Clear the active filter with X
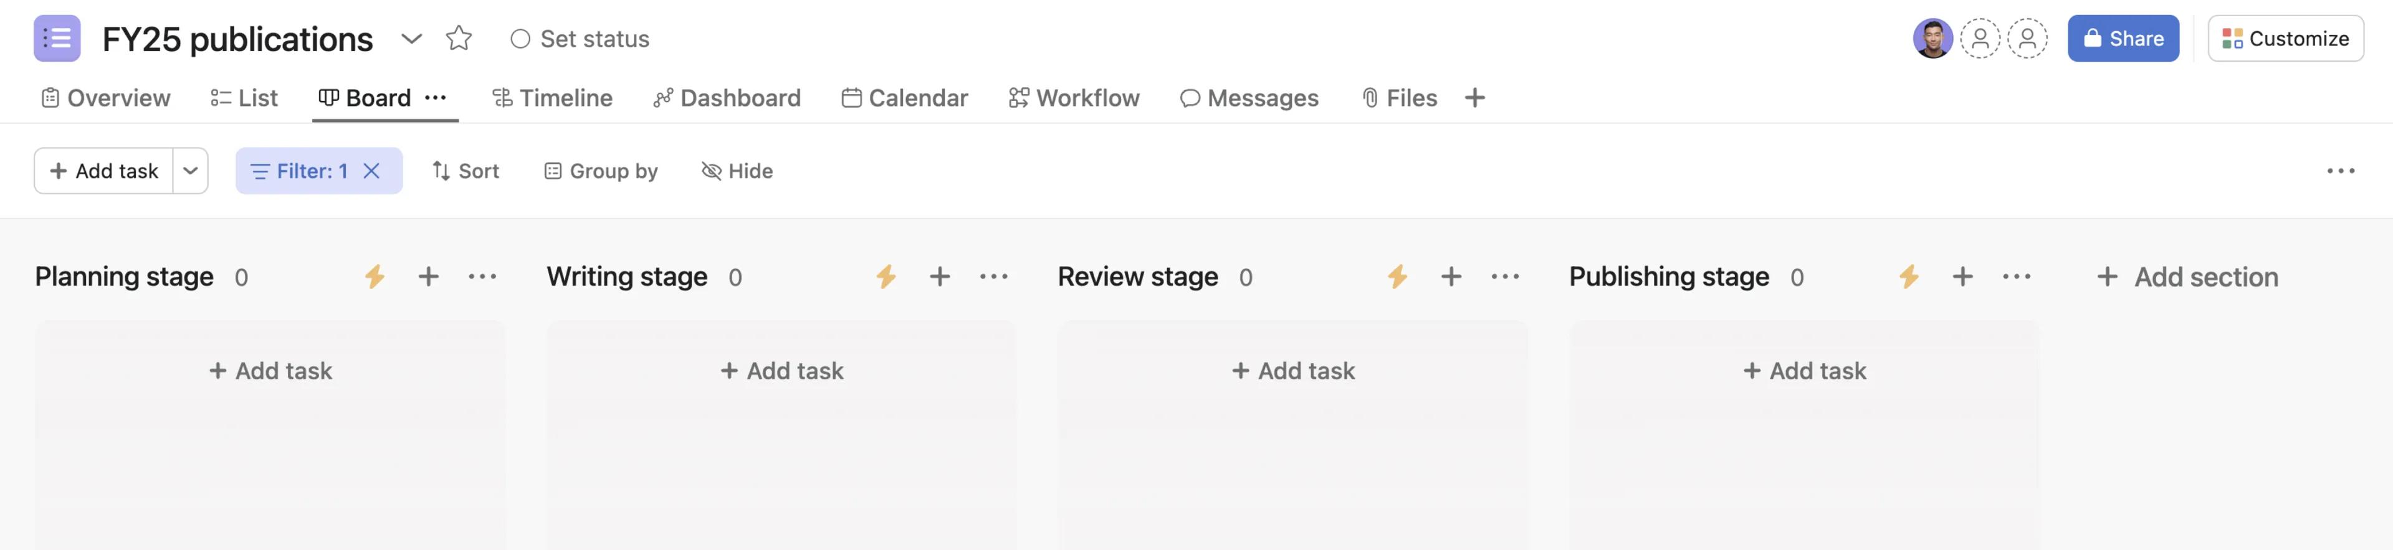 click(371, 171)
